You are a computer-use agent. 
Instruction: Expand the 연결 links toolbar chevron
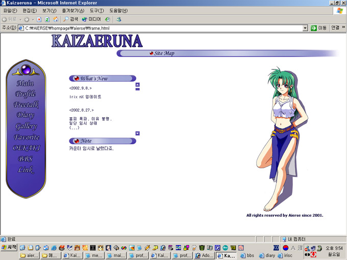pyautogui.click(x=343, y=27)
